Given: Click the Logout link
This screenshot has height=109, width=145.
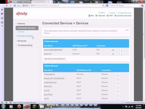Looking at the screenshot, I should [112, 13].
